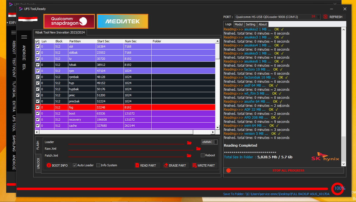The image size is (356, 202).
Task: Uncheck the fsg partition checkbox
Action: pos(37,107)
